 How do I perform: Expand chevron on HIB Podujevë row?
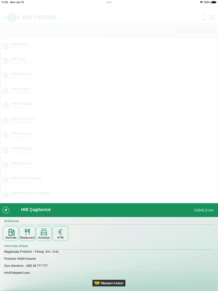pyautogui.click(x=211, y=105)
